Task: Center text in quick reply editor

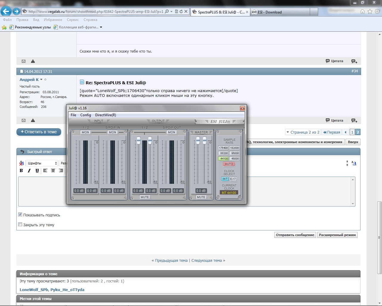Action: tap(53, 171)
